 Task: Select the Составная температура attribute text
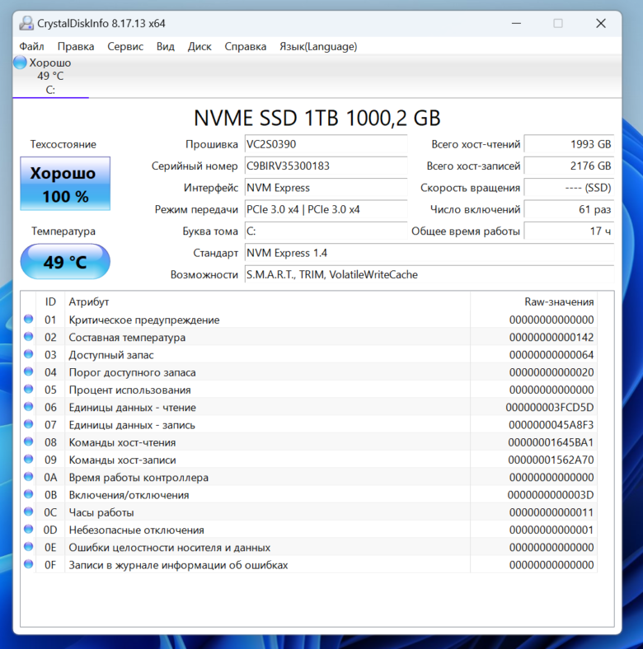127,338
